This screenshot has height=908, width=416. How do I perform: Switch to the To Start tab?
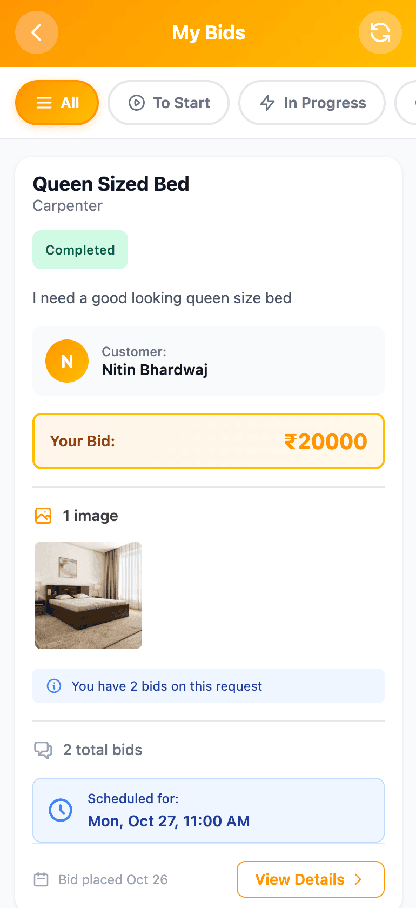click(x=169, y=103)
